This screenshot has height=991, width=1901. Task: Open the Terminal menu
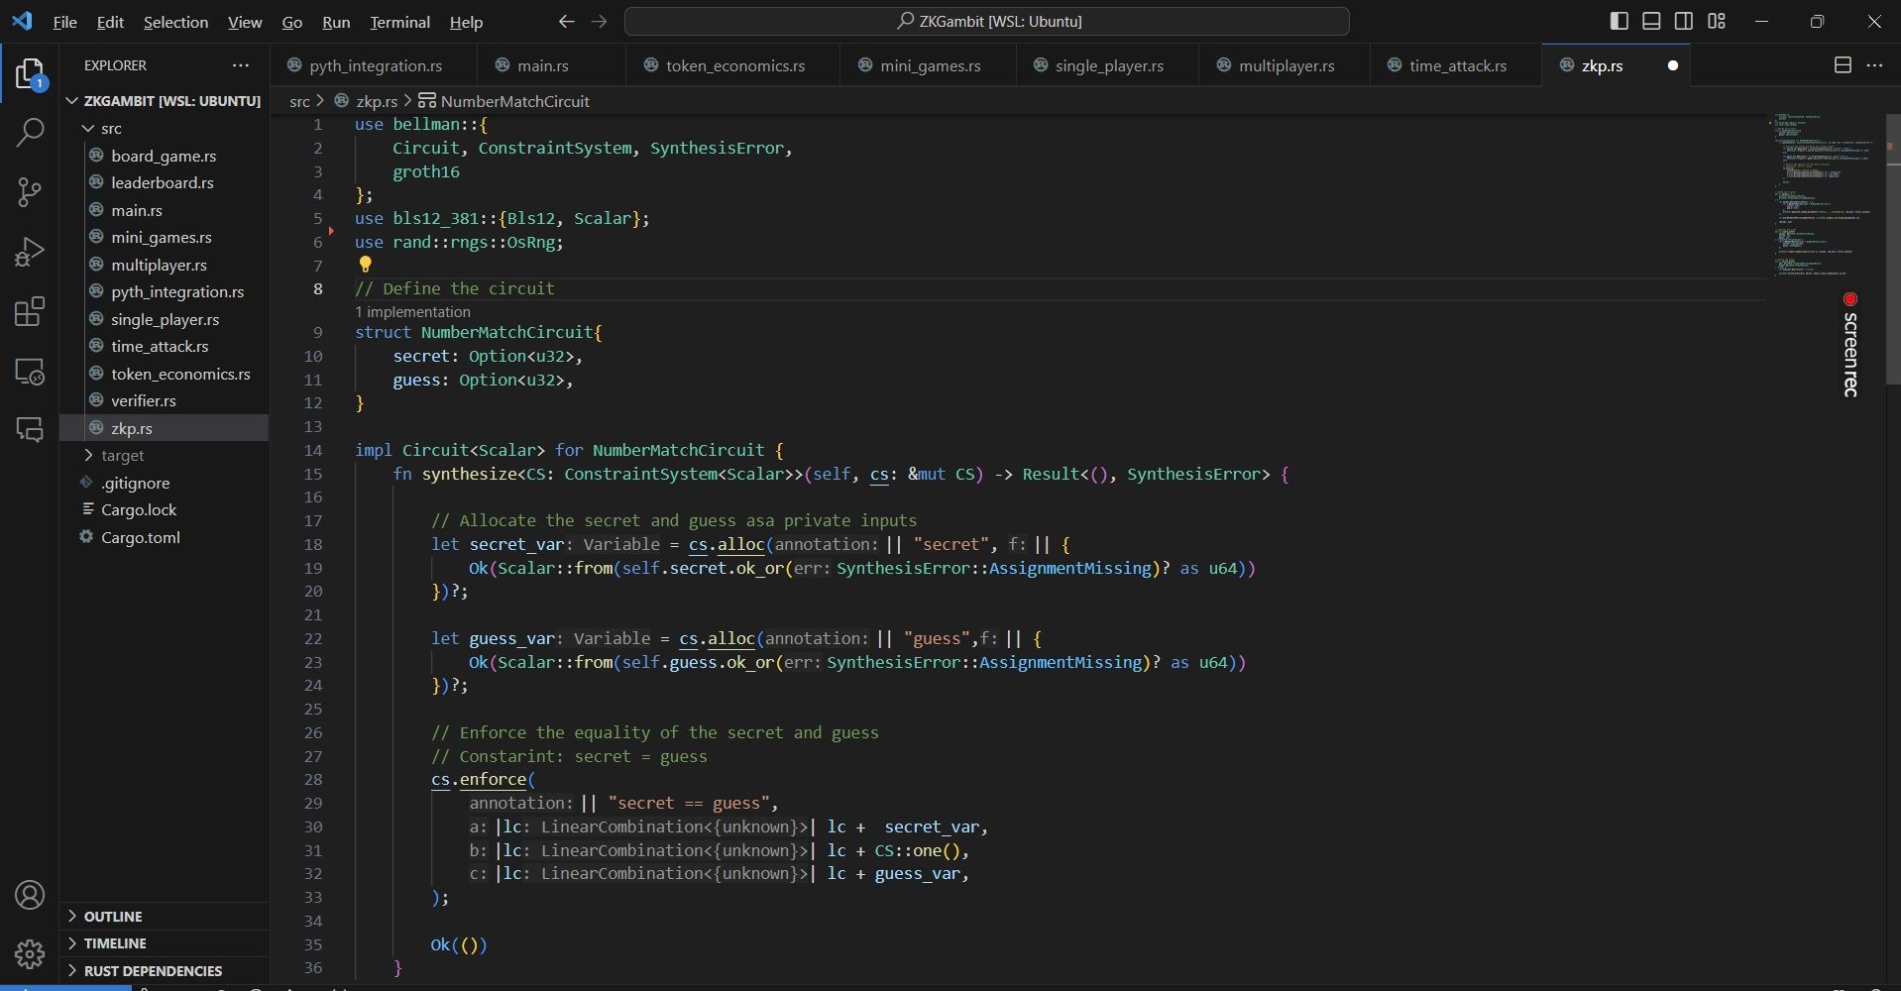pos(399,22)
